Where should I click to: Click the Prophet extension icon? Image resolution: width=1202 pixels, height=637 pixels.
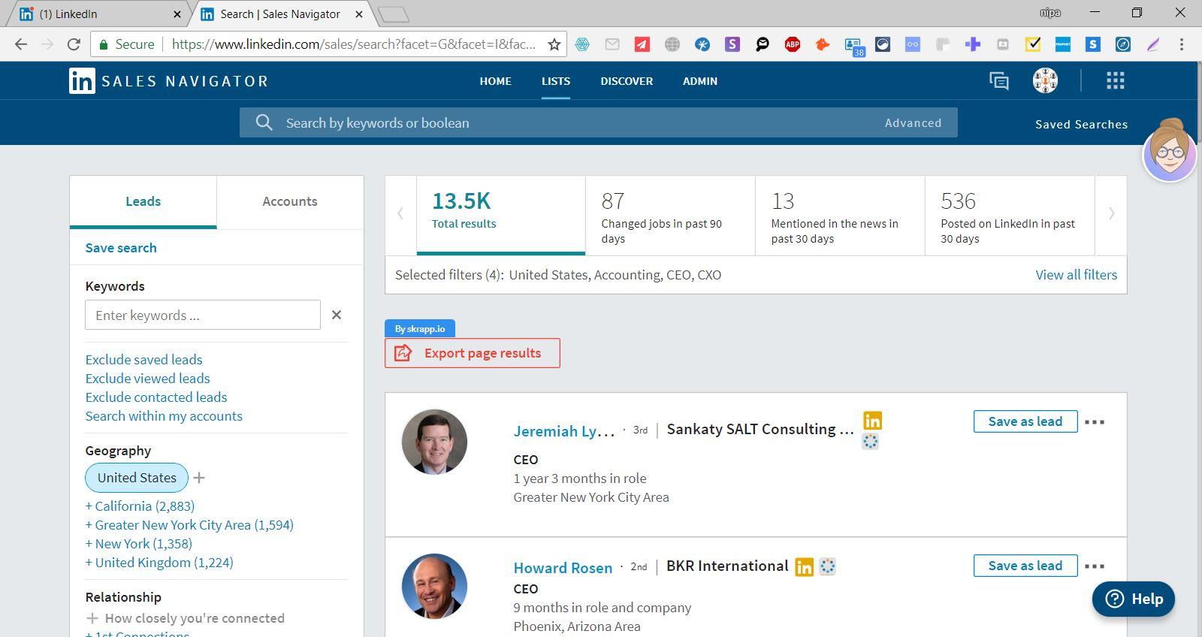(x=1063, y=44)
